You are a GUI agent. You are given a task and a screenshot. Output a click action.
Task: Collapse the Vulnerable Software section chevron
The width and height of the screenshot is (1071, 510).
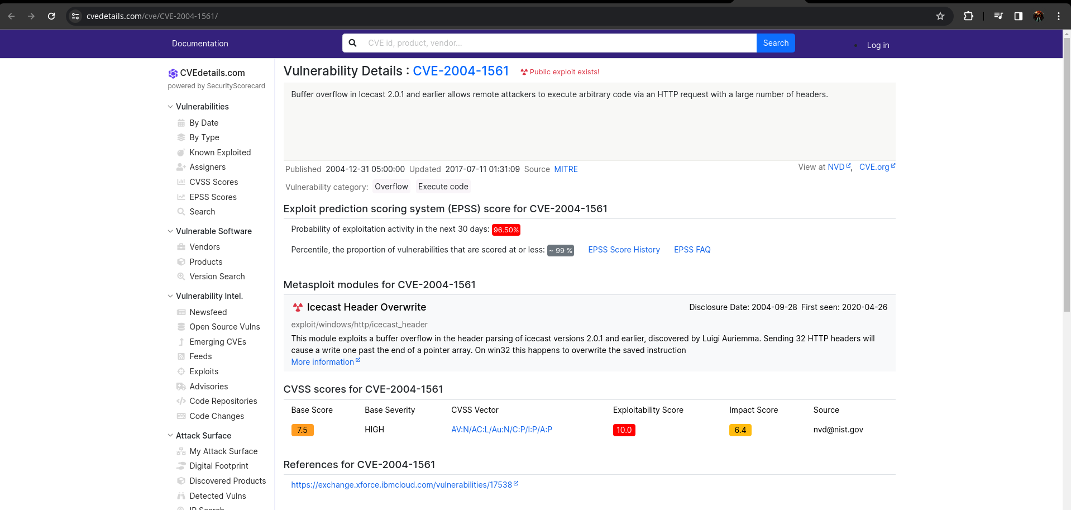click(x=170, y=231)
